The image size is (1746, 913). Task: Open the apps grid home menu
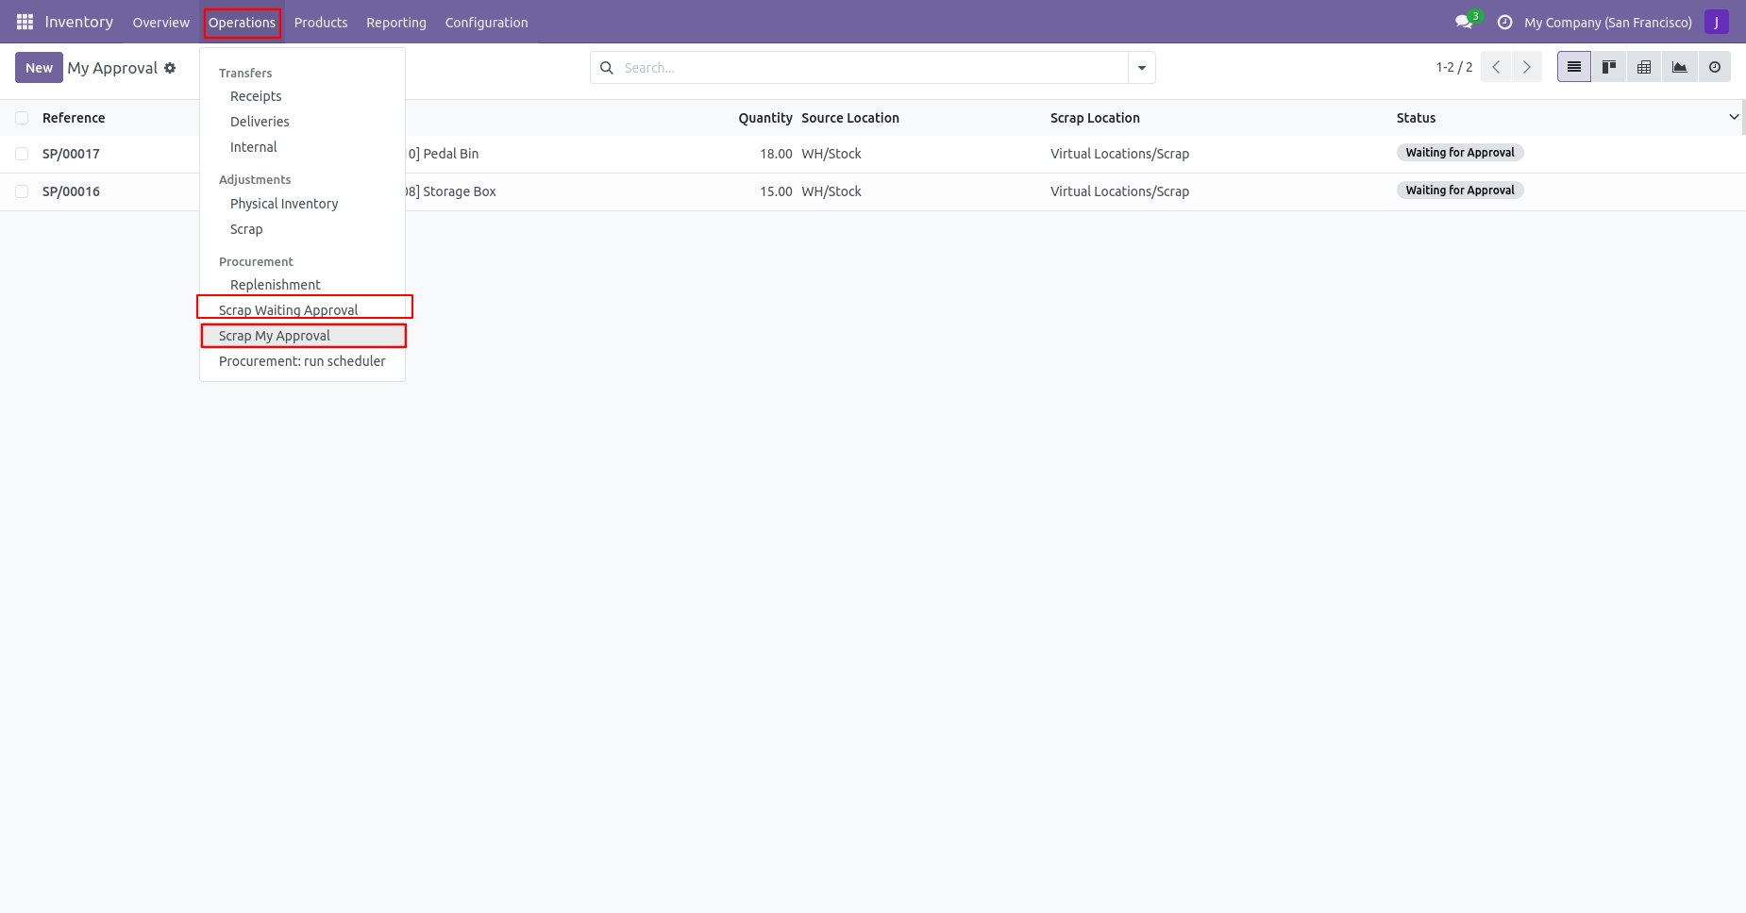pos(25,22)
